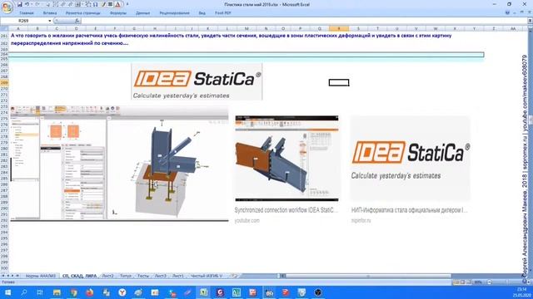Click the selected cell R269
This screenshot has width=533, height=299.
tap(339, 83)
